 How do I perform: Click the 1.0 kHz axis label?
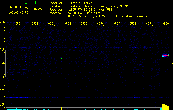coord(2,50)
